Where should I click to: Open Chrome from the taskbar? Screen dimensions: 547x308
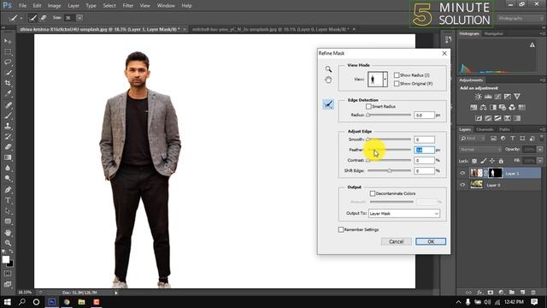[x=67, y=302]
